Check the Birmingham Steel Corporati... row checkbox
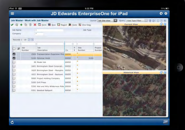 point(14,66)
